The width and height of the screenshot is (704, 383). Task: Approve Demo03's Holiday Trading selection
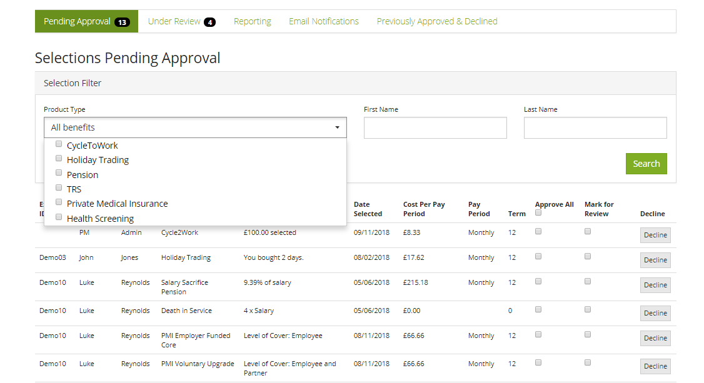[x=538, y=256]
